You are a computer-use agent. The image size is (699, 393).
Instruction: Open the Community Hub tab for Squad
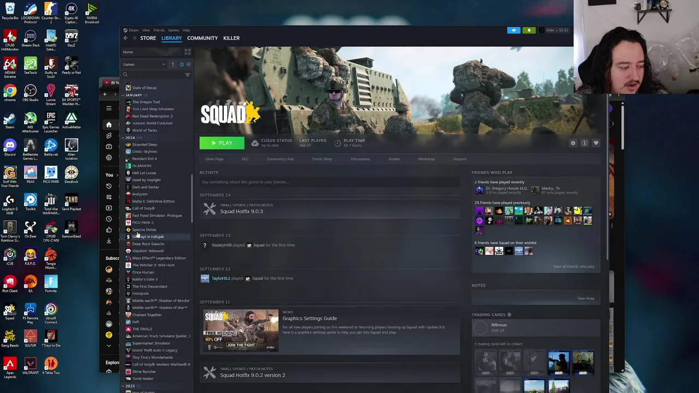[x=280, y=159]
